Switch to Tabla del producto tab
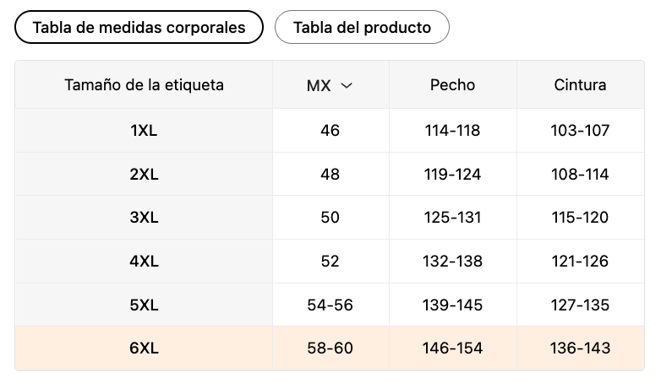 (x=362, y=27)
